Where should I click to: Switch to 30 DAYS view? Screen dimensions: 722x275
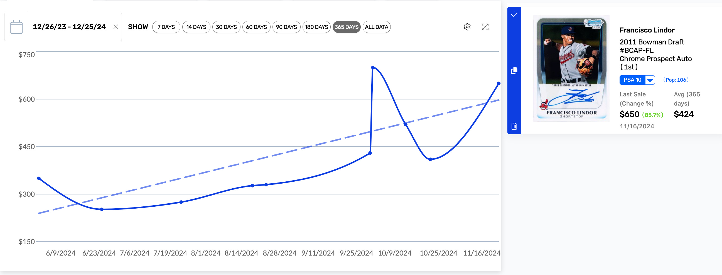[226, 27]
